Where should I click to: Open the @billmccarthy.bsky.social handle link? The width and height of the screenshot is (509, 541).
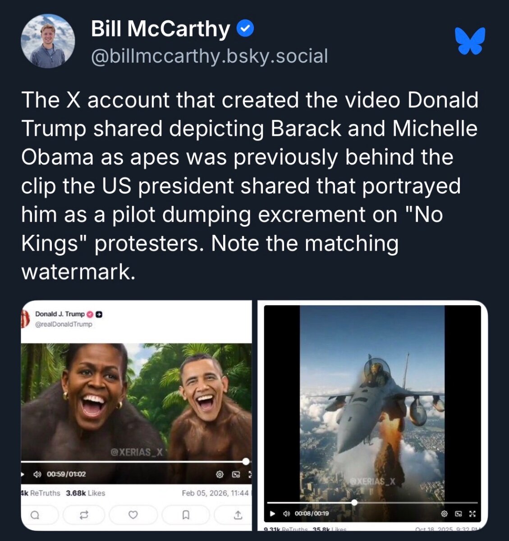coord(209,56)
